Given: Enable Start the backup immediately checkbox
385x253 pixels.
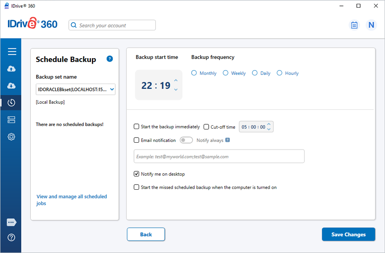Looking at the screenshot, I should coord(136,126).
